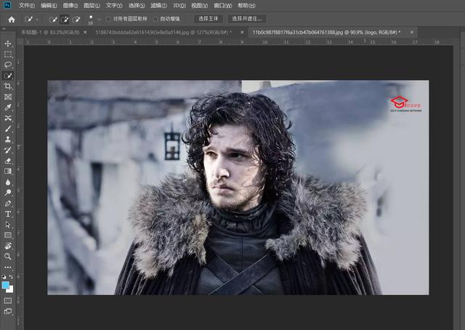Viewport: 465px width, 330px height.
Task: Choose New Selection mode in options bar
Action: click(x=53, y=20)
